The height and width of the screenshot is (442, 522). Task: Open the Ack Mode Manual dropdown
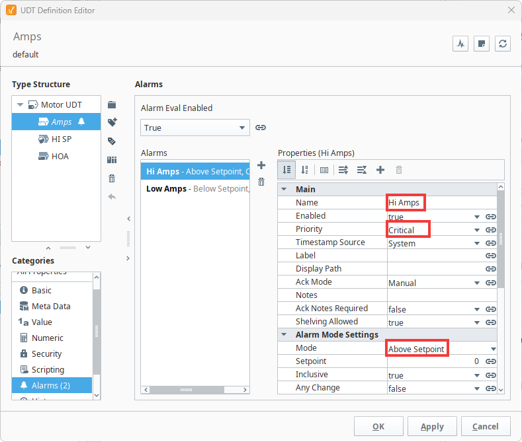pos(477,283)
